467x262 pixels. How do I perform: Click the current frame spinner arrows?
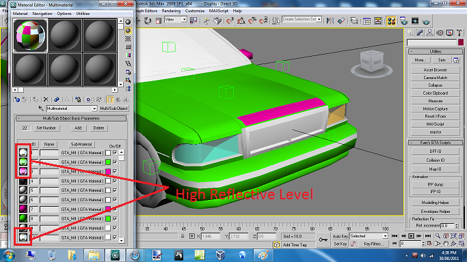(423, 244)
